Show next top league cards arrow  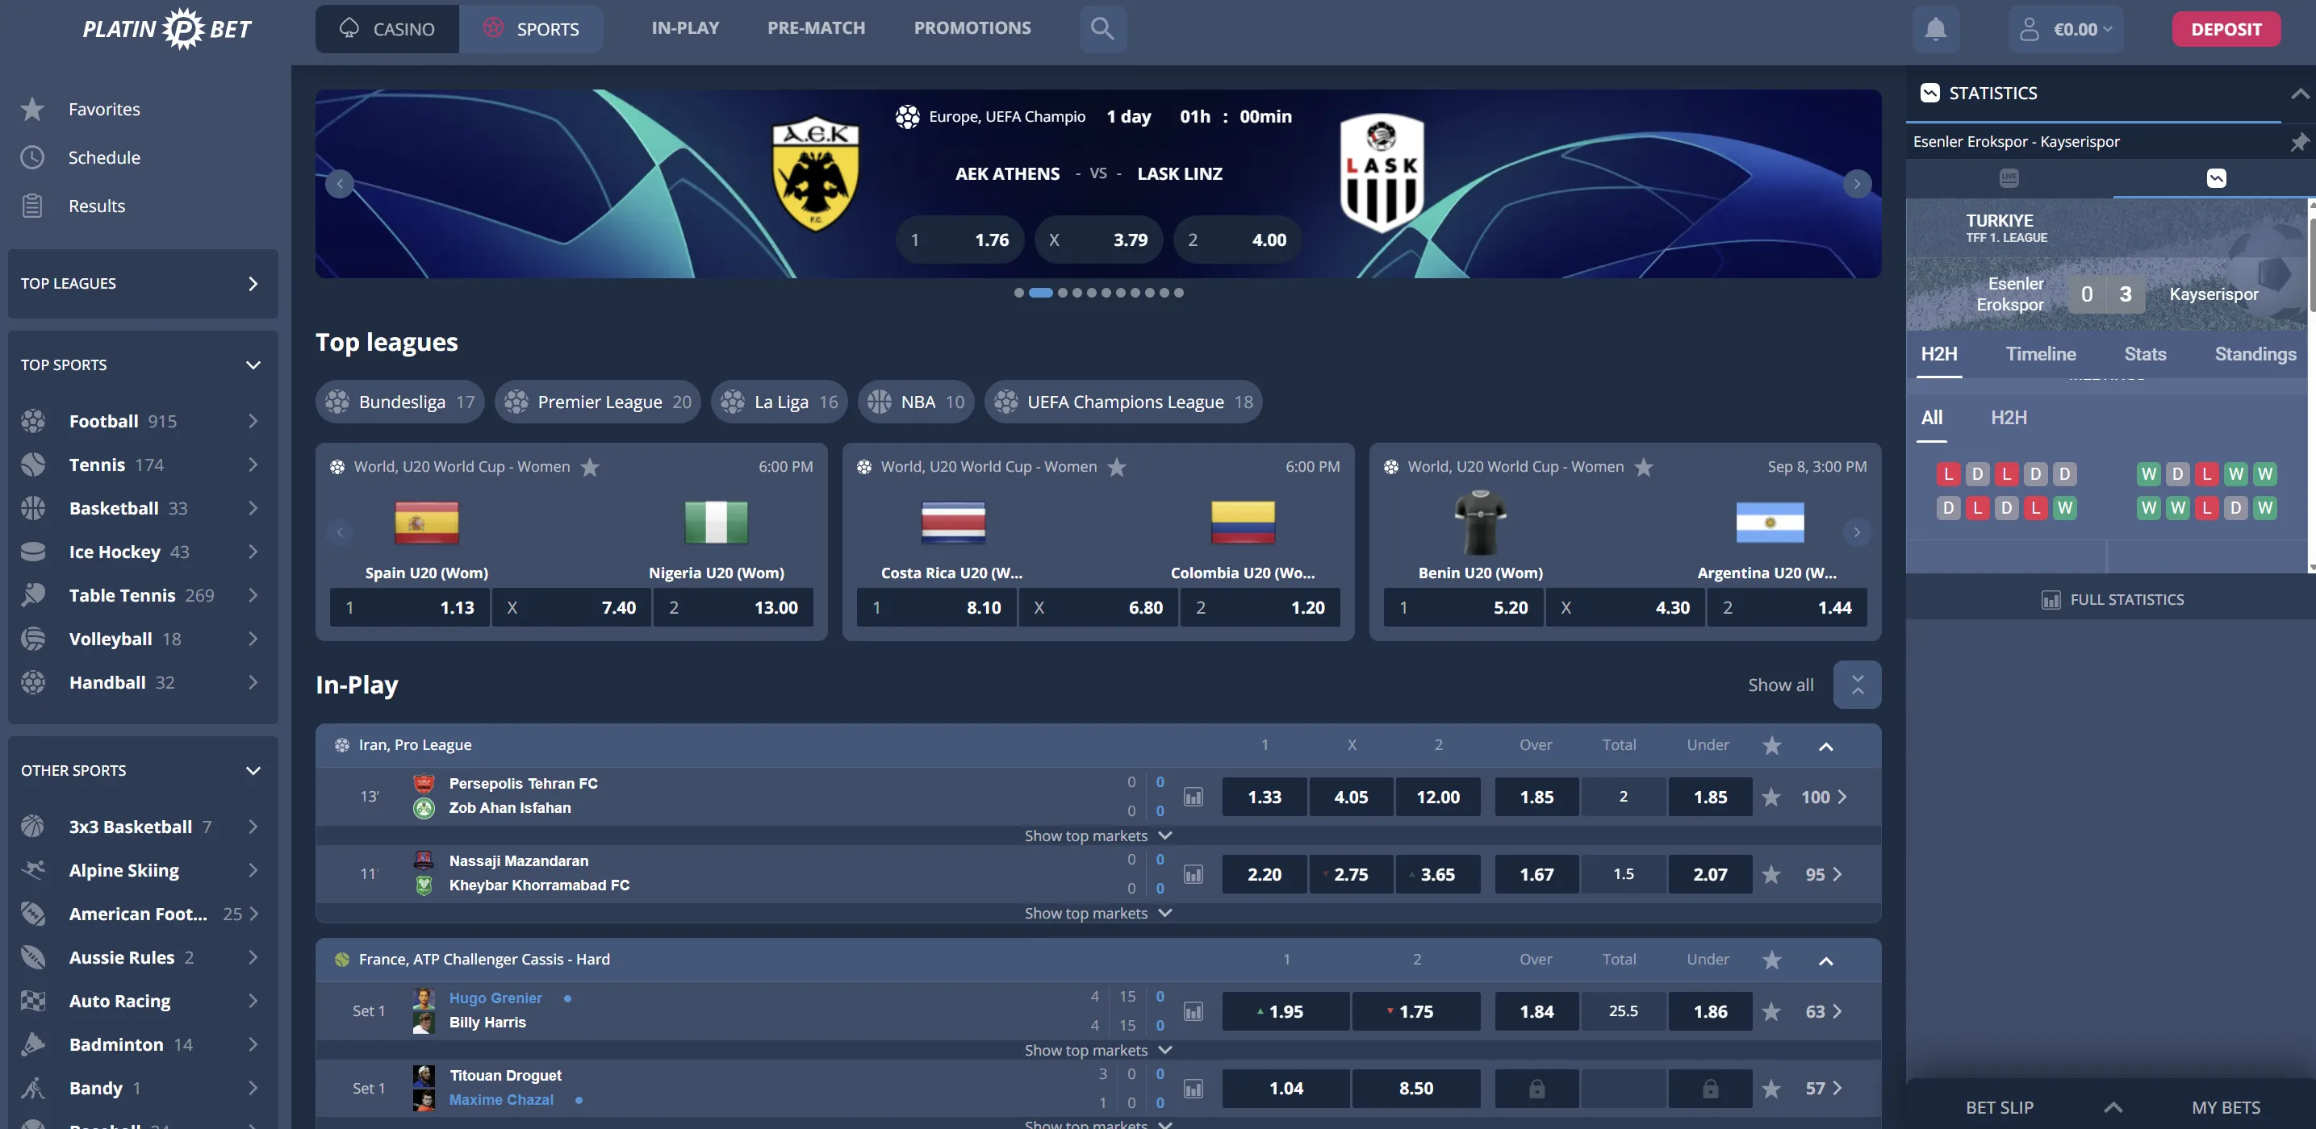click(x=1857, y=531)
